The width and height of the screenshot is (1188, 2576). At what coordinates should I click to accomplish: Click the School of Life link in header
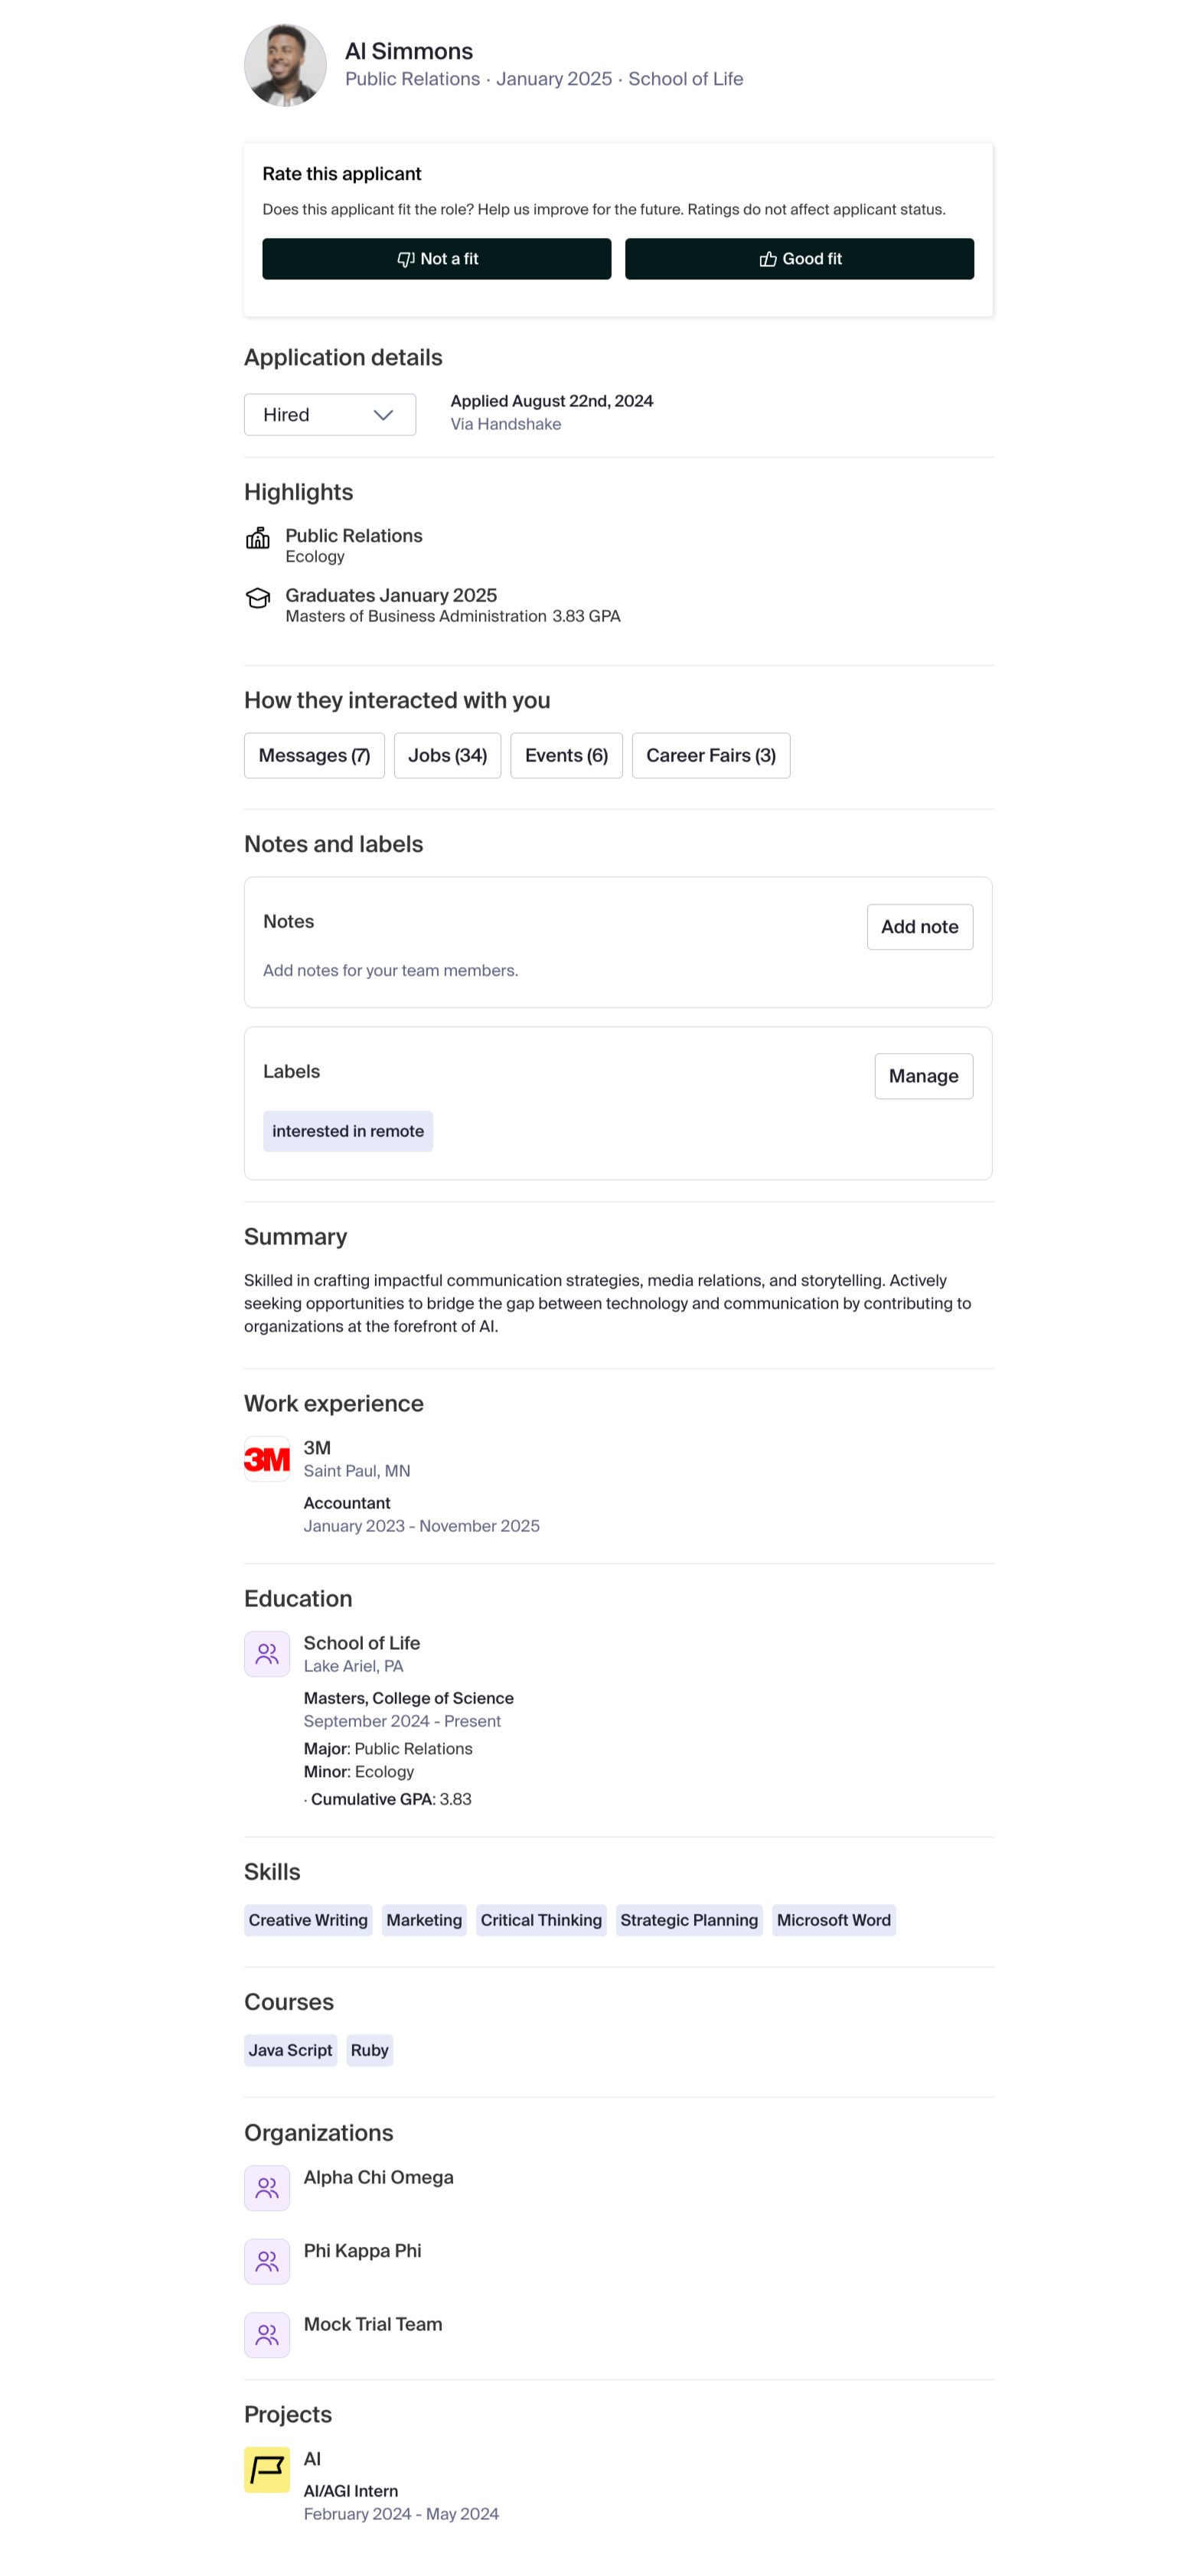[x=685, y=79]
